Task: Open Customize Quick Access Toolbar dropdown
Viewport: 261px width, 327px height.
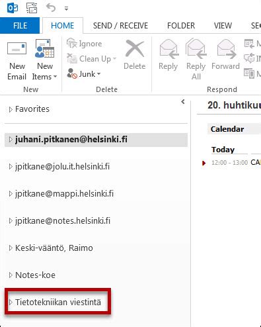Action: coord(66,9)
